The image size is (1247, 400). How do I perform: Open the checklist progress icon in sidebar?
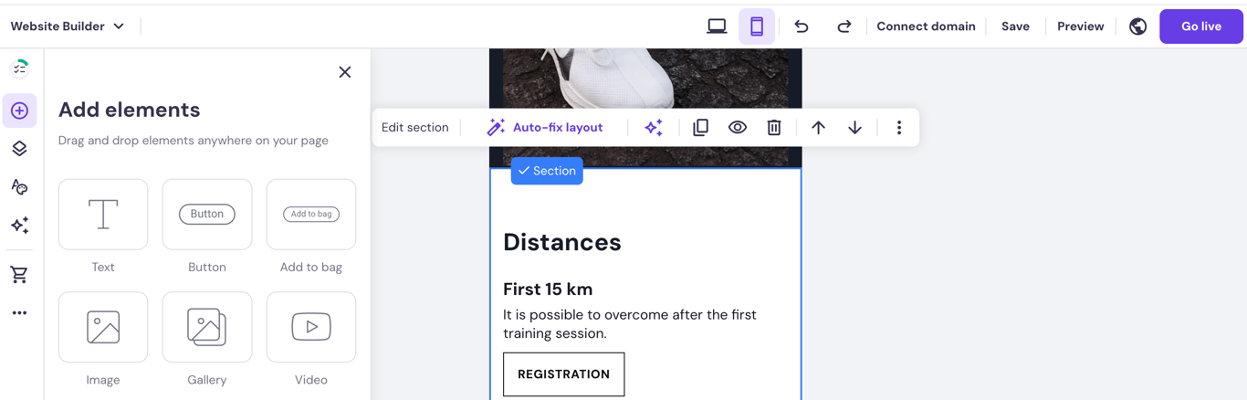(19, 68)
